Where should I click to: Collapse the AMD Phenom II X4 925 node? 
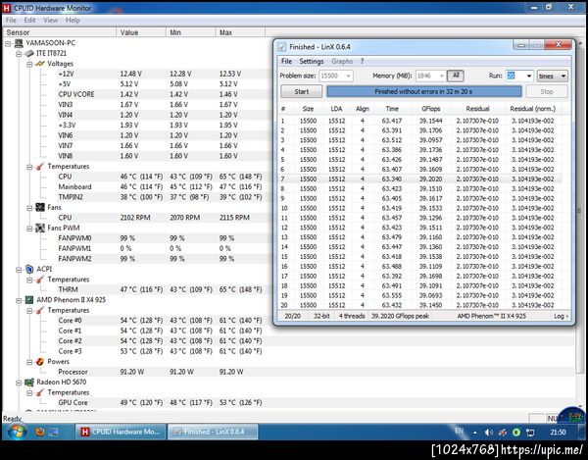pos(19,300)
